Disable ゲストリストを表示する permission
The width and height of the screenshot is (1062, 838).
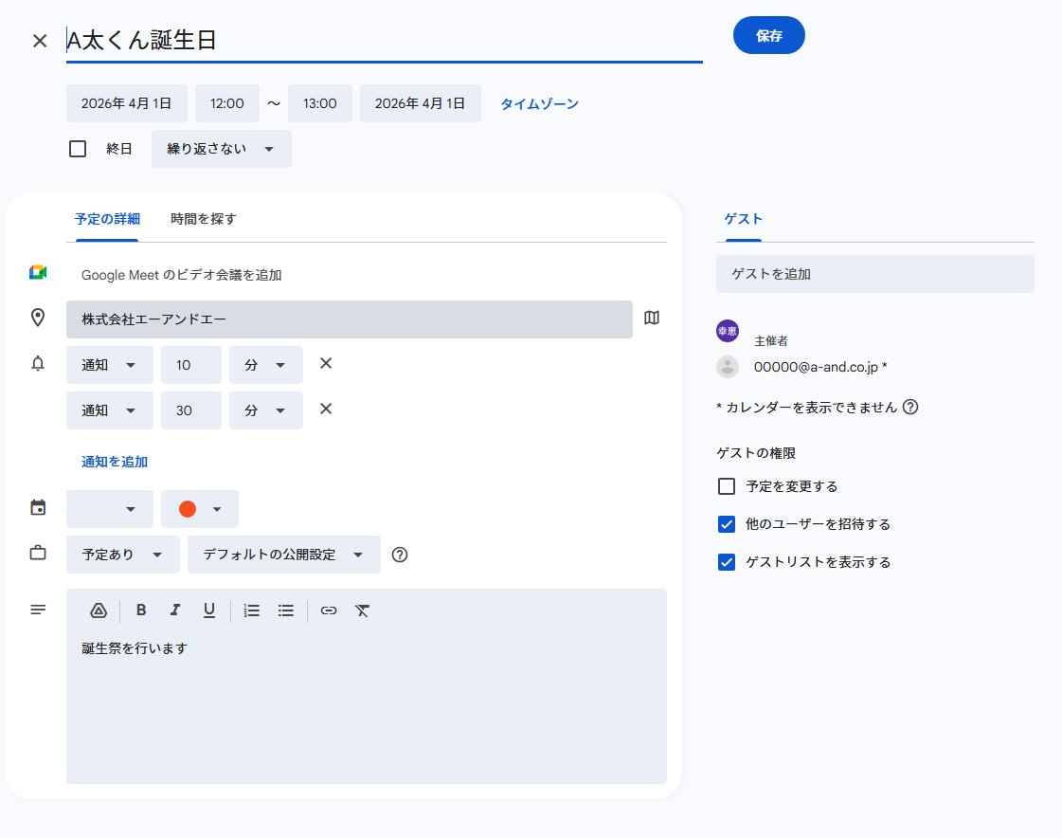pyautogui.click(x=726, y=561)
